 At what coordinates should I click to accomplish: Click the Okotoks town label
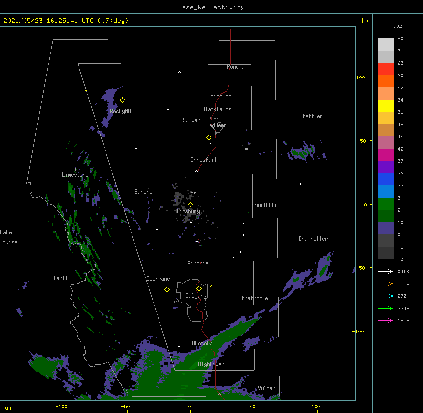point(202,343)
